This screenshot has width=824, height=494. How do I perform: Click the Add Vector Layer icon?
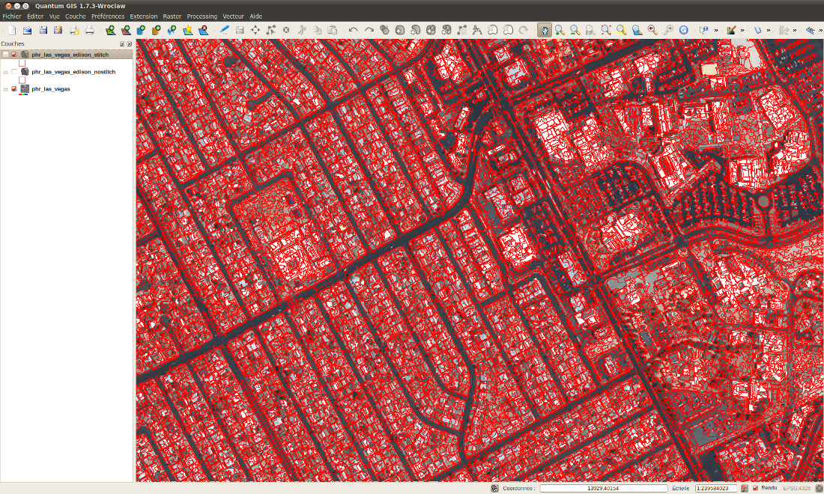pos(110,30)
